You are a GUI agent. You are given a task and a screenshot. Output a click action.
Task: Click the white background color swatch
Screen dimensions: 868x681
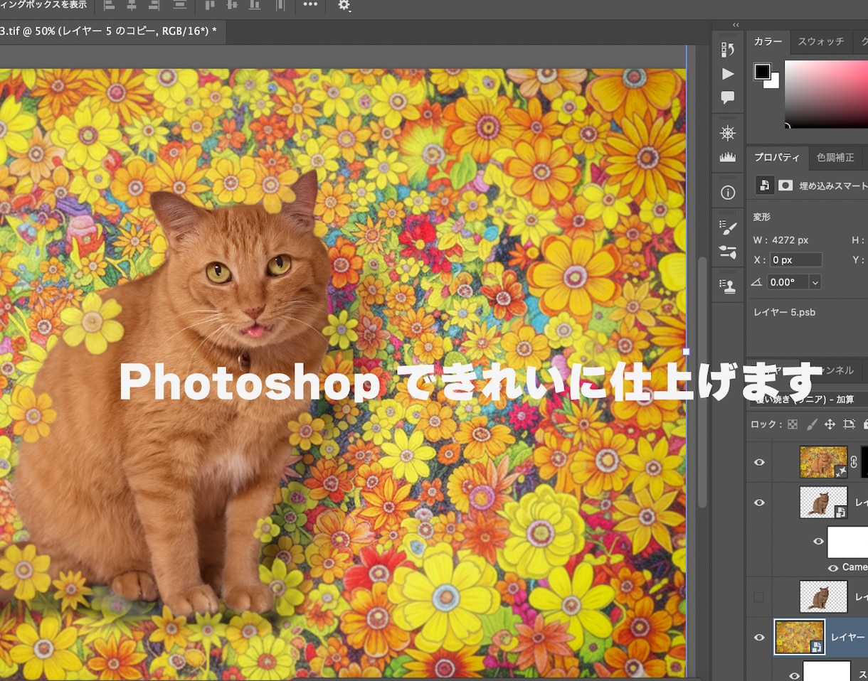point(774,82)
